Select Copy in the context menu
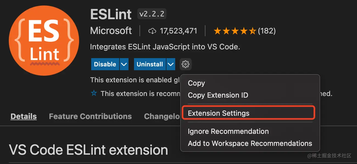Viewport: 357px width, 164px height. 196,83
